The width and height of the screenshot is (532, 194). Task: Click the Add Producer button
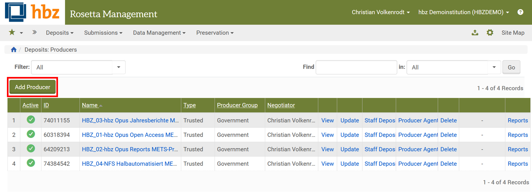(32, 87)
